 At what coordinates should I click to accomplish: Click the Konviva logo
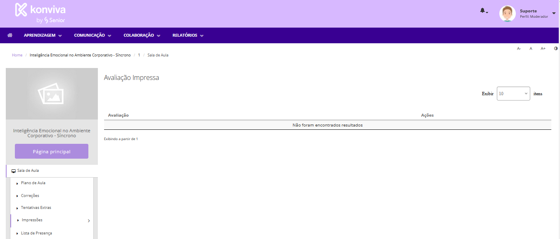tap(40, 13)
